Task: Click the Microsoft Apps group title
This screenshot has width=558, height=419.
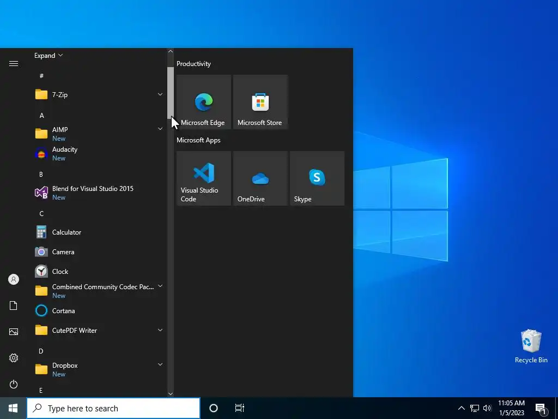Action: tap(198, 140)
